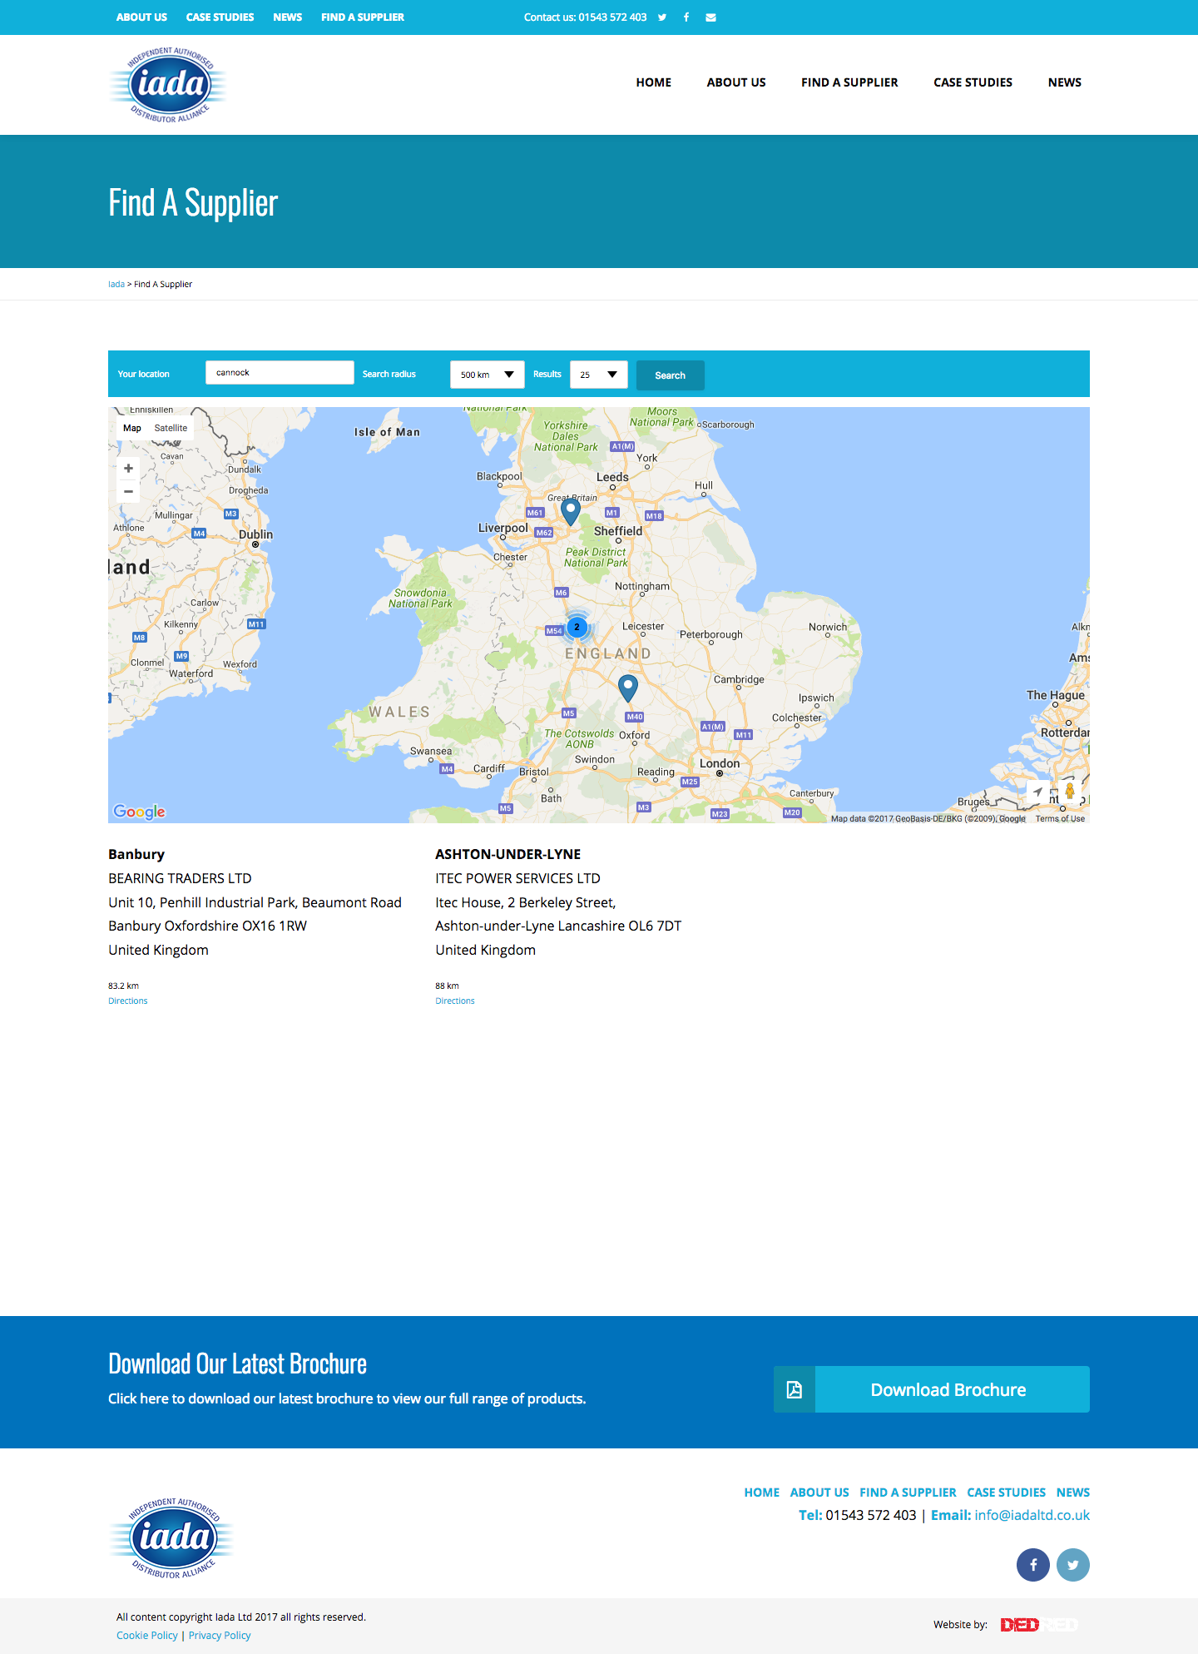Go to About Us in main navigation
This screenshot has height=1654, width=1198.
click(735, 82)
